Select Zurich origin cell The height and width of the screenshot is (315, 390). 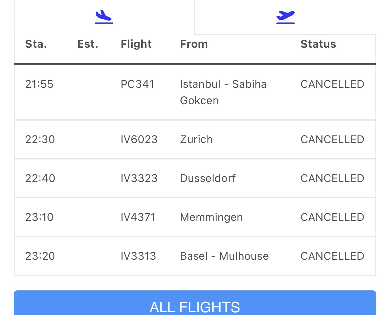click(x=197, y=139)
